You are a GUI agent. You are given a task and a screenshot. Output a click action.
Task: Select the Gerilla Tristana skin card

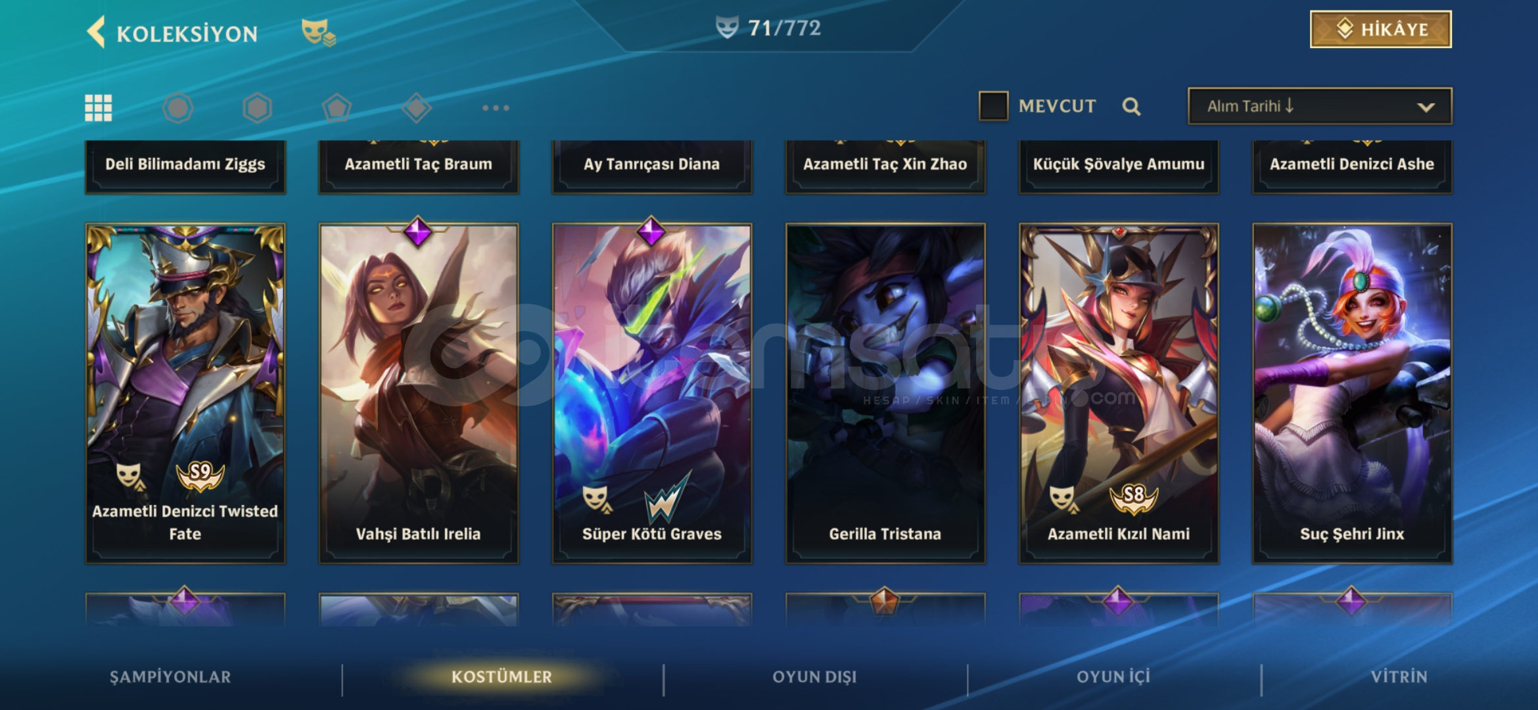pyautogui.click(x=885, y=393)
